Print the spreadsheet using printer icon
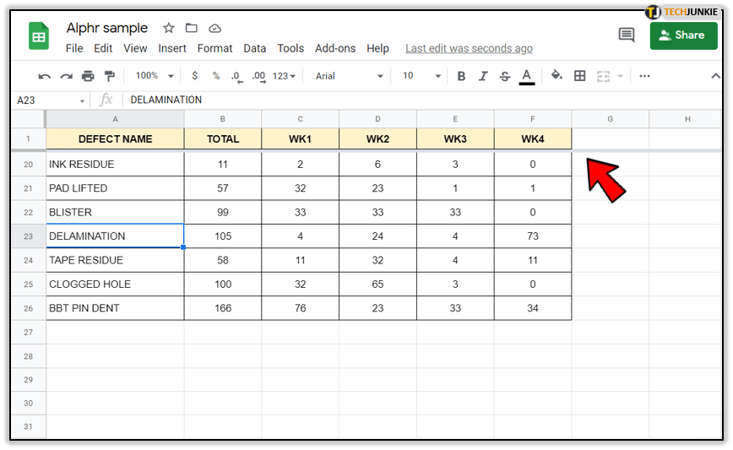The height and width of the screenshot is (450, 733). (88, 76)
